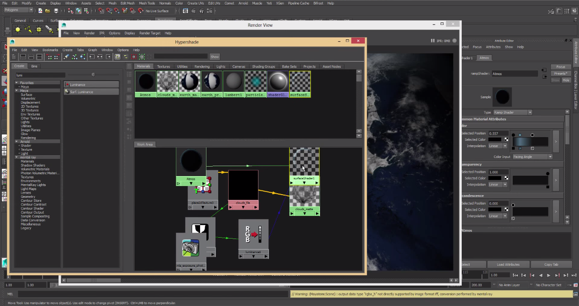The width and height of the screenshot is (579, 306).
Task: Click the Show button in Hypershade toolbar
Action: coord(215,57)
